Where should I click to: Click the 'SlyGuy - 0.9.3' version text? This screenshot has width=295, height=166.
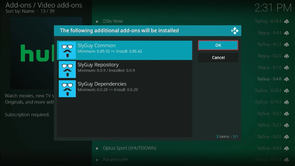coord(269,148)
